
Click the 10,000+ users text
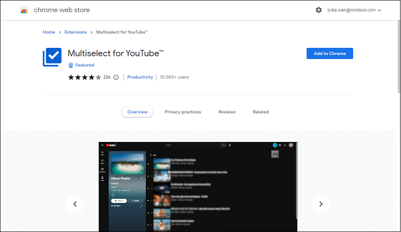174,77
